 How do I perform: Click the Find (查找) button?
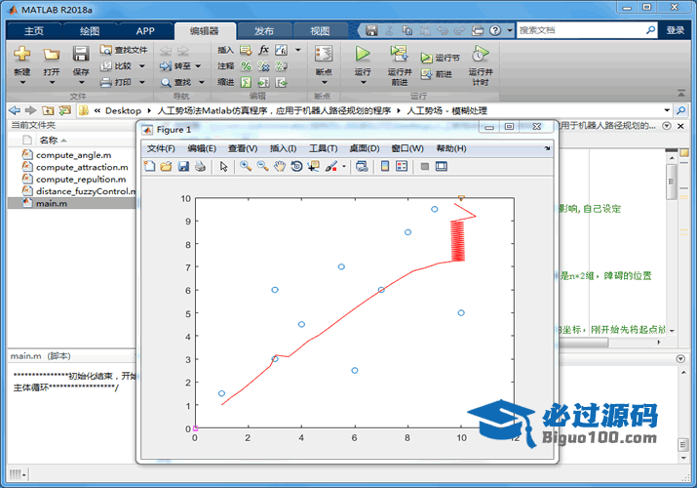point(176,82)
